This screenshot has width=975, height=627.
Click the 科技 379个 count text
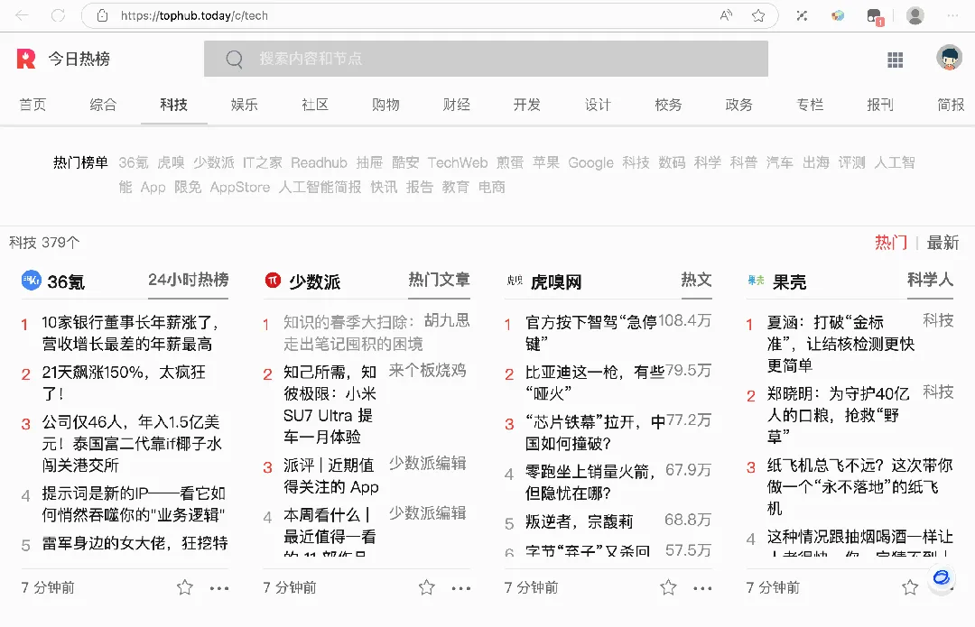[x=44, y=243]
